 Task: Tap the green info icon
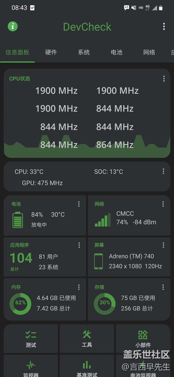coord(13,26)
